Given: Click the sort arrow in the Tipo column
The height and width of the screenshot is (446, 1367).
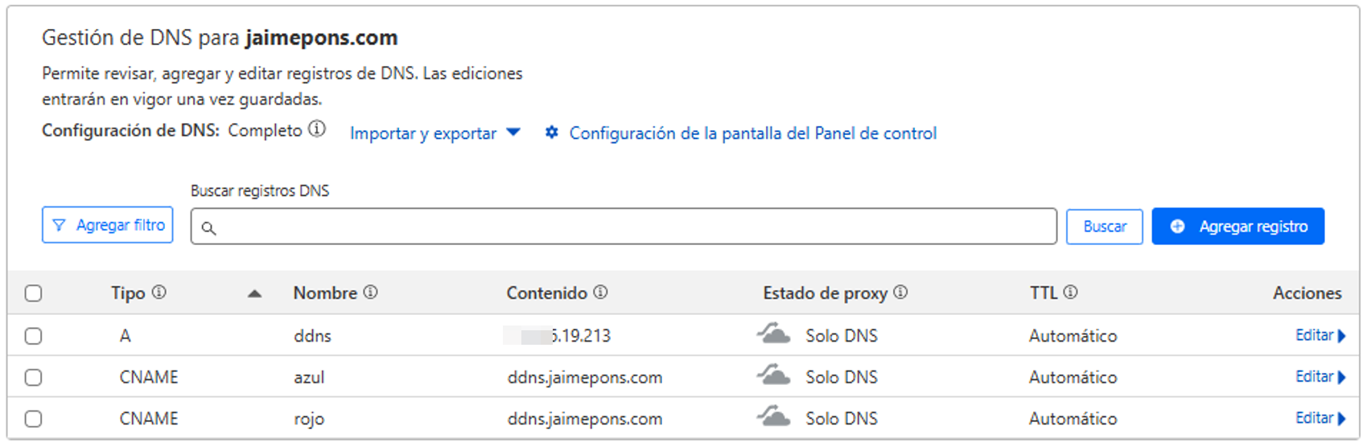Looking at the screenshot, I should (254, 294).
